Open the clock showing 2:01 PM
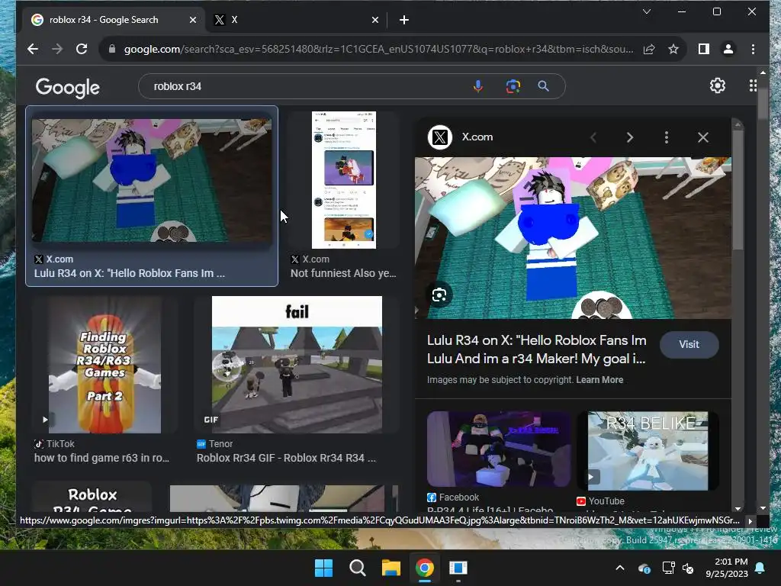The image size is (781, 586). [x=727, y=568]
